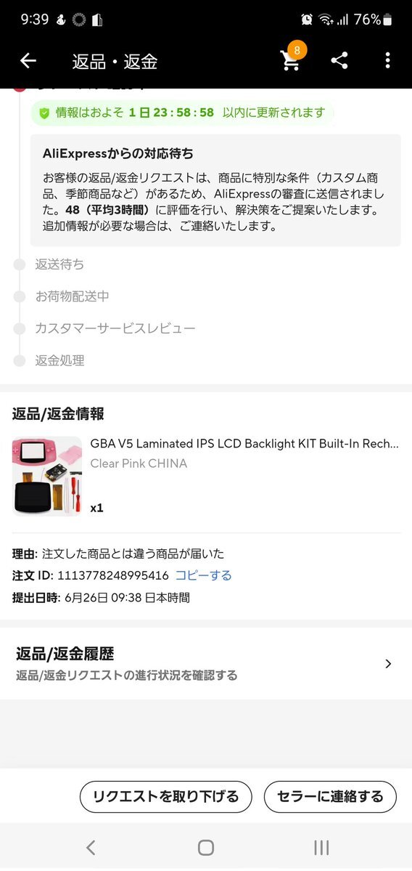Tap the battery indicator at 76%
Viewport: 412px width, 871px height.
[387, 20]
